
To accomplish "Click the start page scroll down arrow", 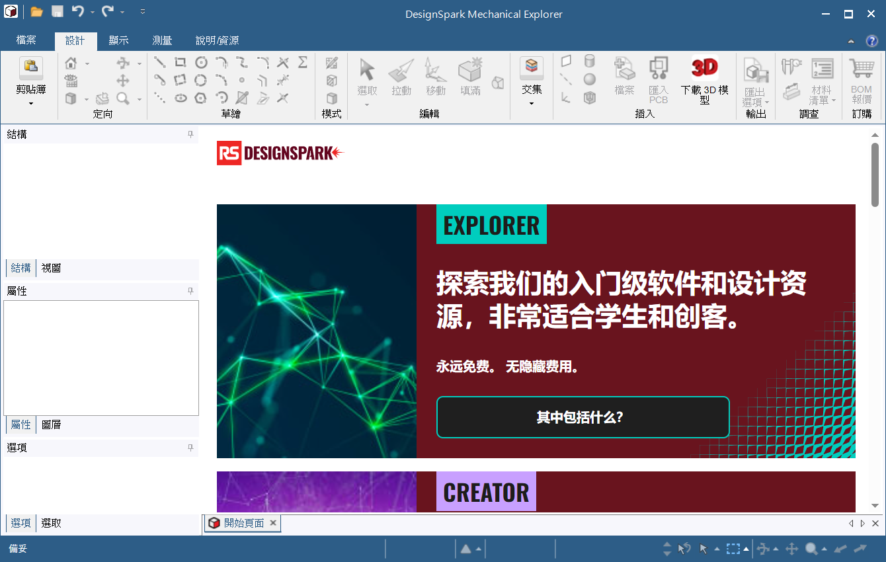I will tap(875, 506).
